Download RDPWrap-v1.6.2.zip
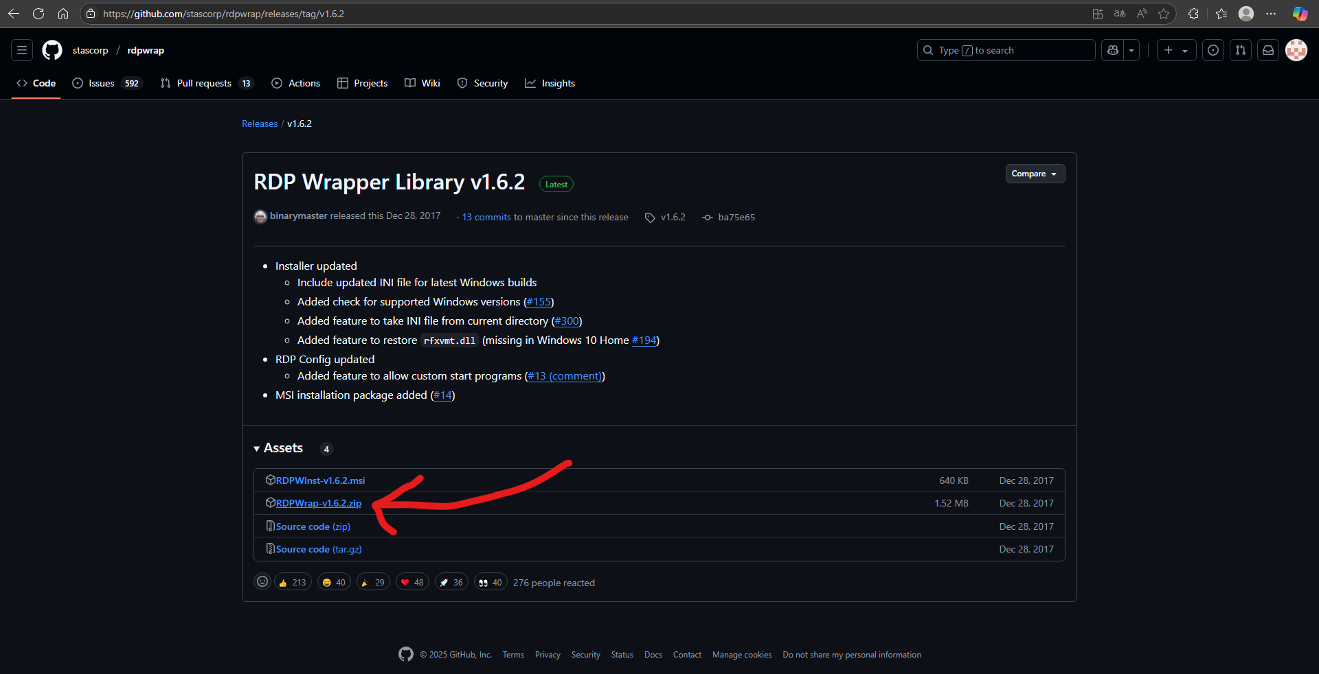1319x674 pixels. pos(318,503)
